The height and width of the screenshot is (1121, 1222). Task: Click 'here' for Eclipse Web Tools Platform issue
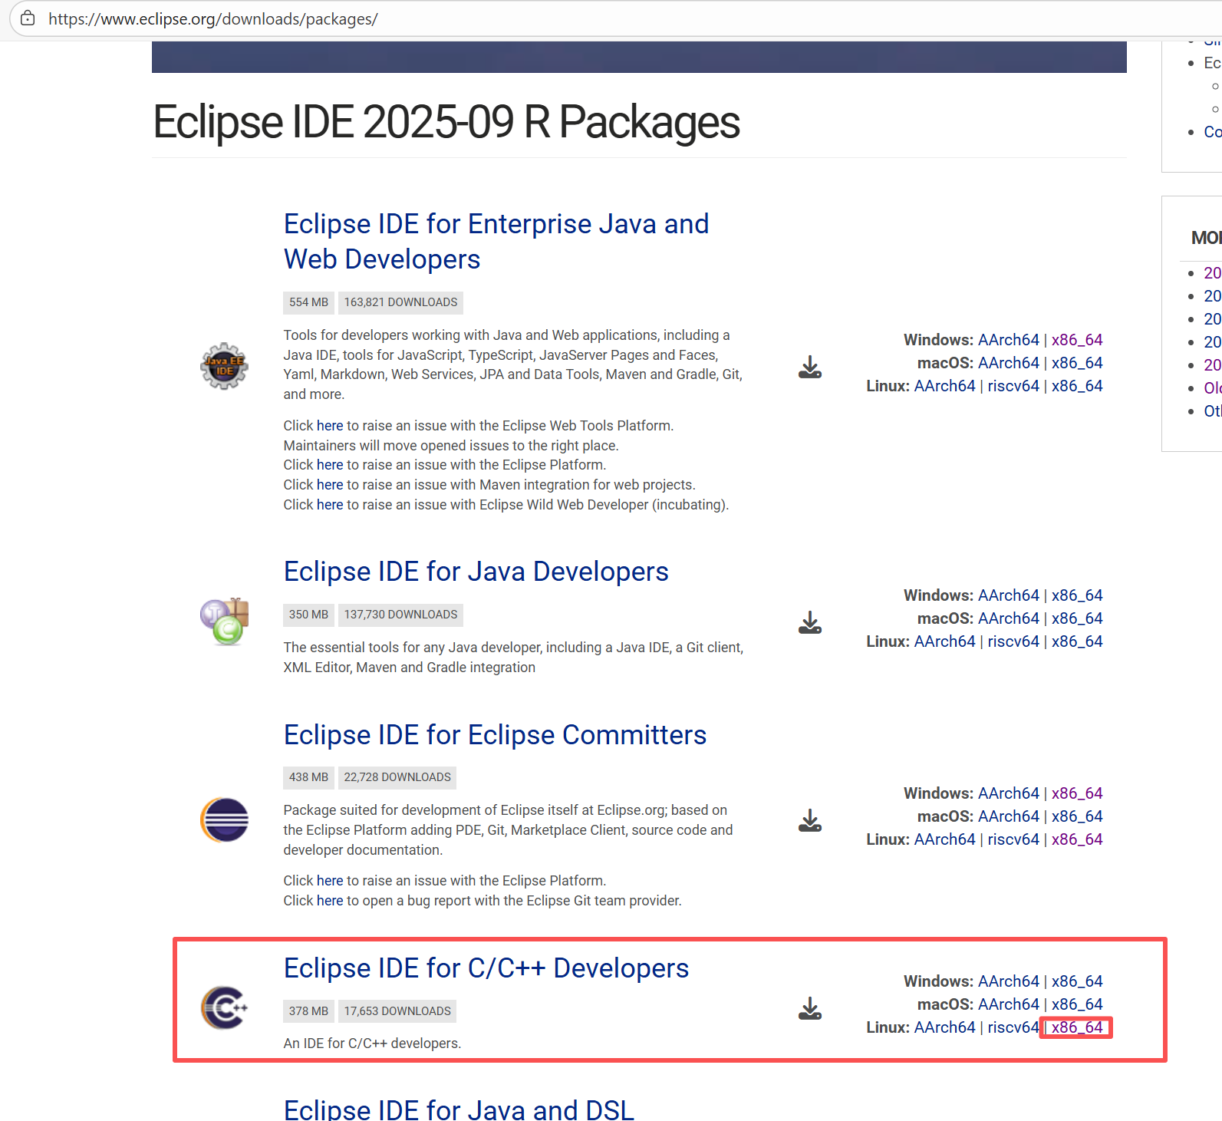pyautogui.click(x=330, y=426)
